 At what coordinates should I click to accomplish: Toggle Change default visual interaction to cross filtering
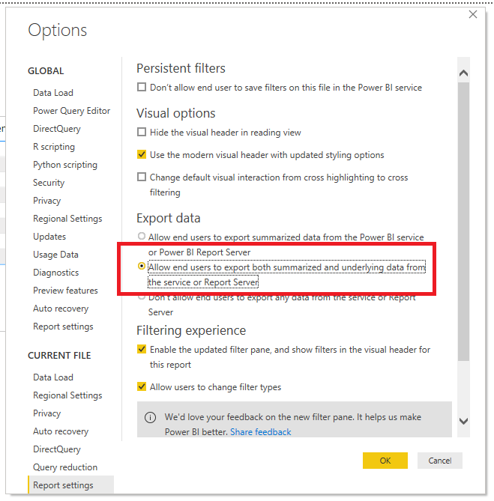pyautogui.click(x=142, y=177)
